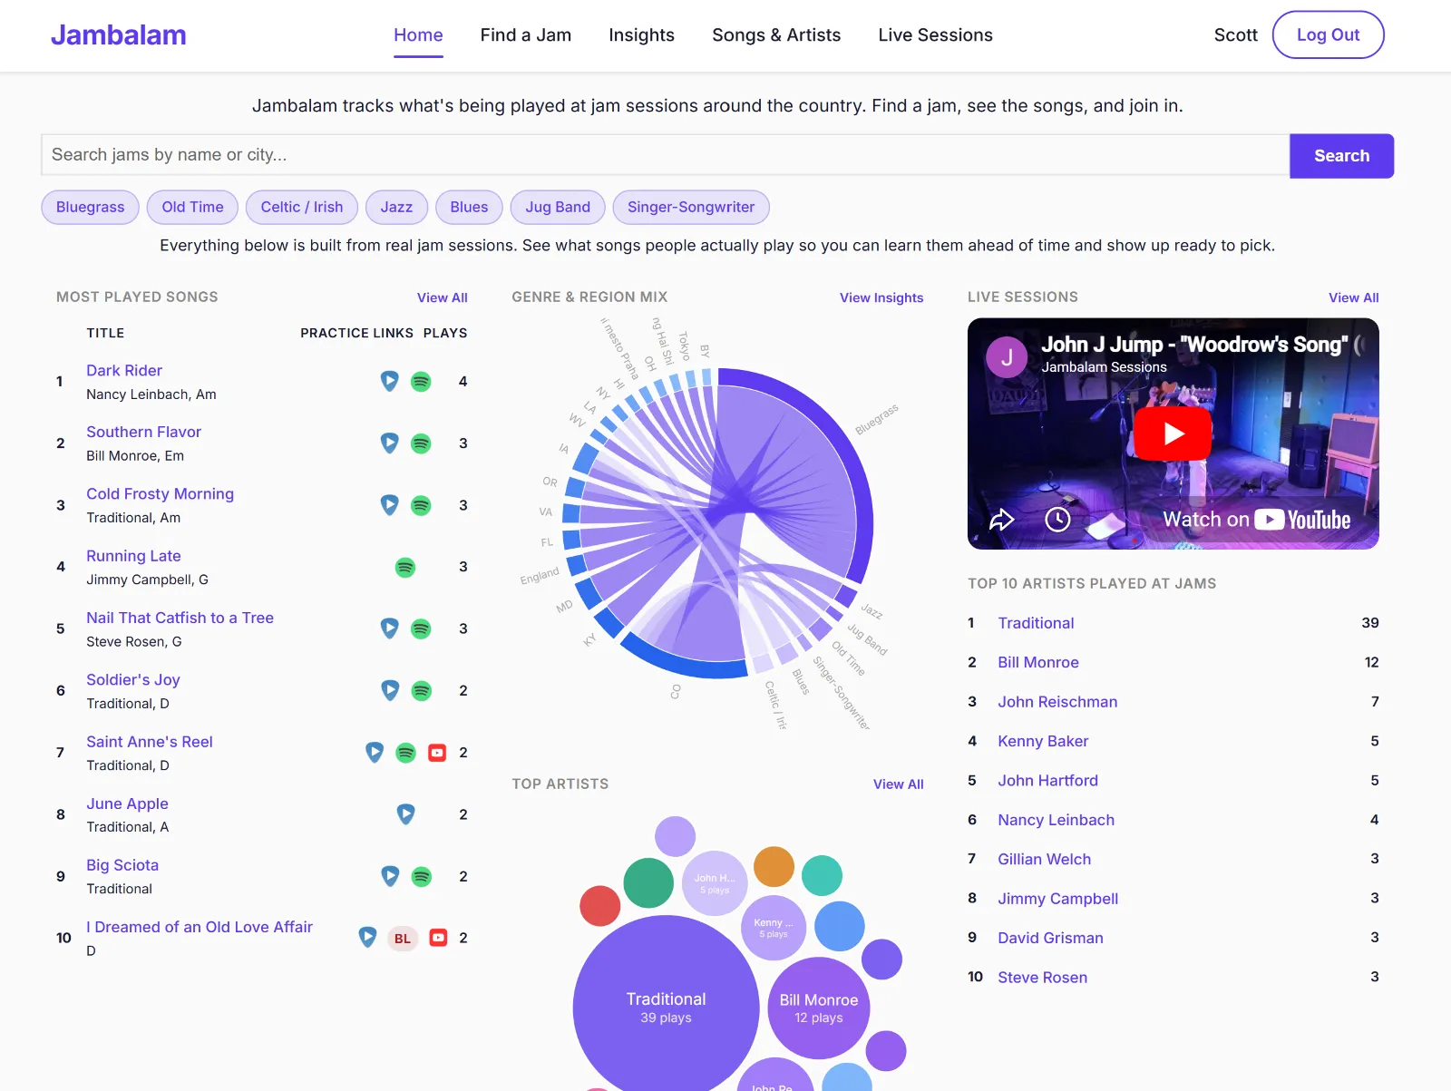Focus the search jams input field
1451x1091 pixels.
tap(665, 155)
